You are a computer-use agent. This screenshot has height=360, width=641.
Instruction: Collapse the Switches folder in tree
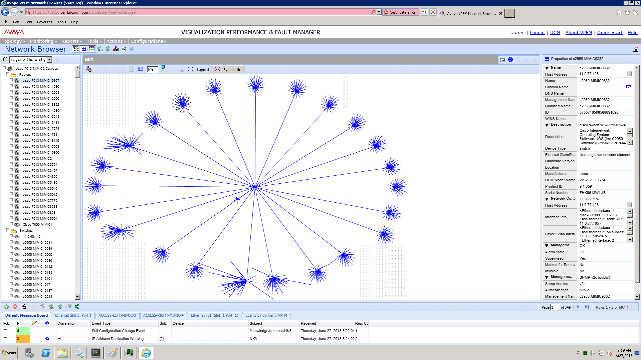coord(8,230)
